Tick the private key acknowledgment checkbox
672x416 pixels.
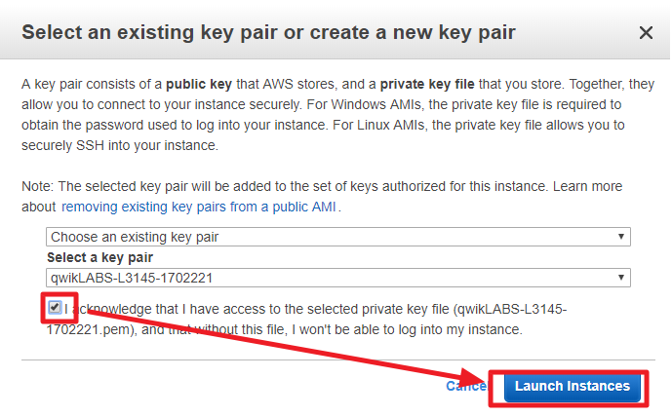[x=55, y=307]
